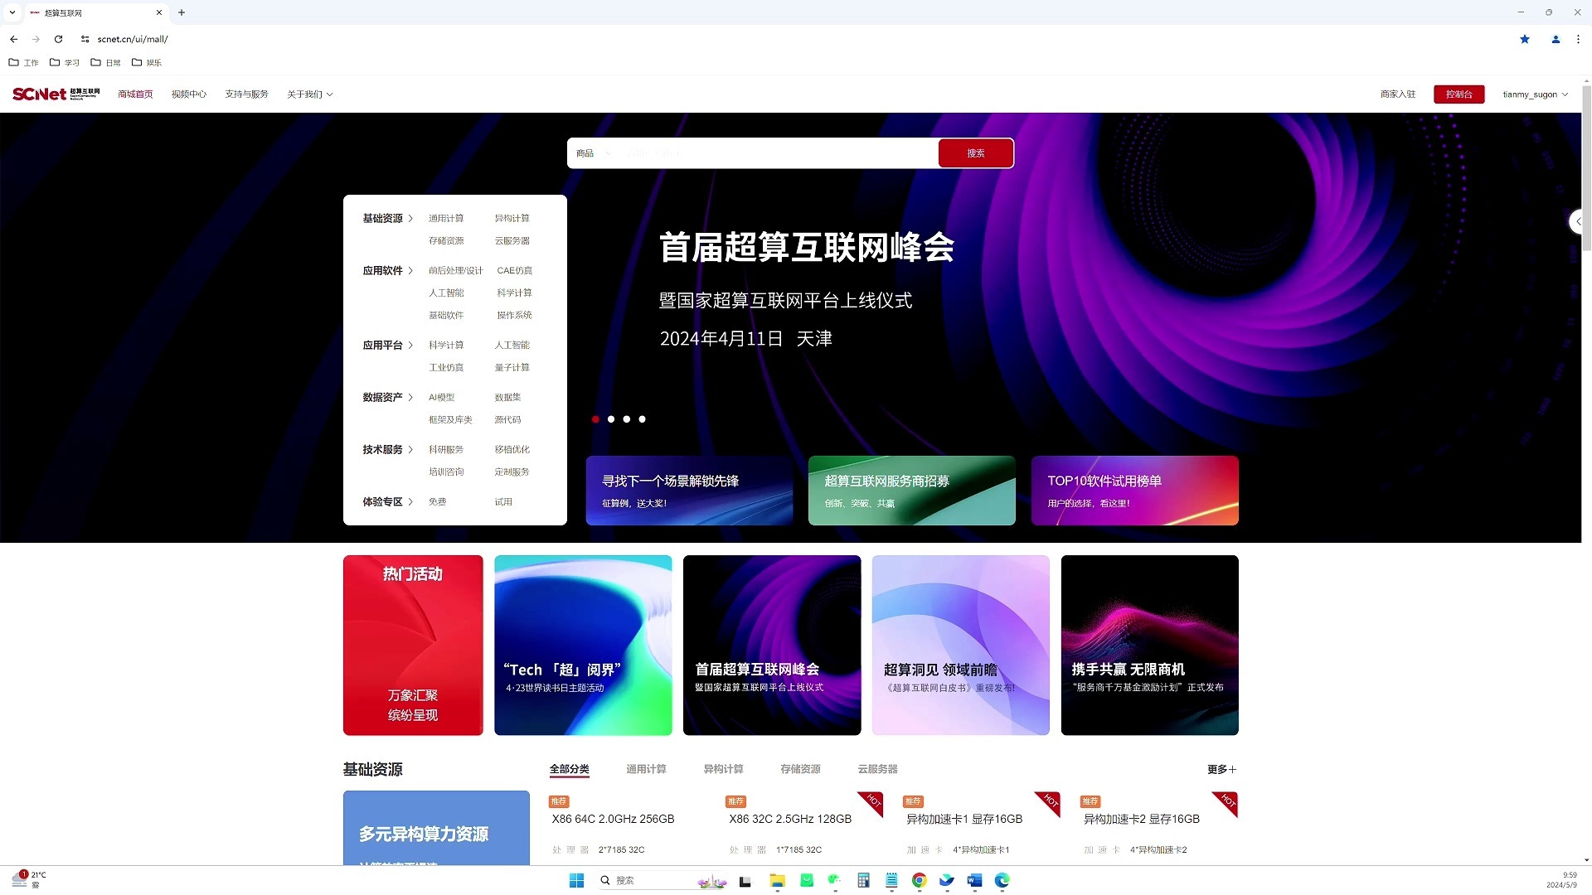Image resolution: width=1592 pixels, height=895 pixels.
Task: Open Calculator from the taskbar
Action: tap(863, 880)
